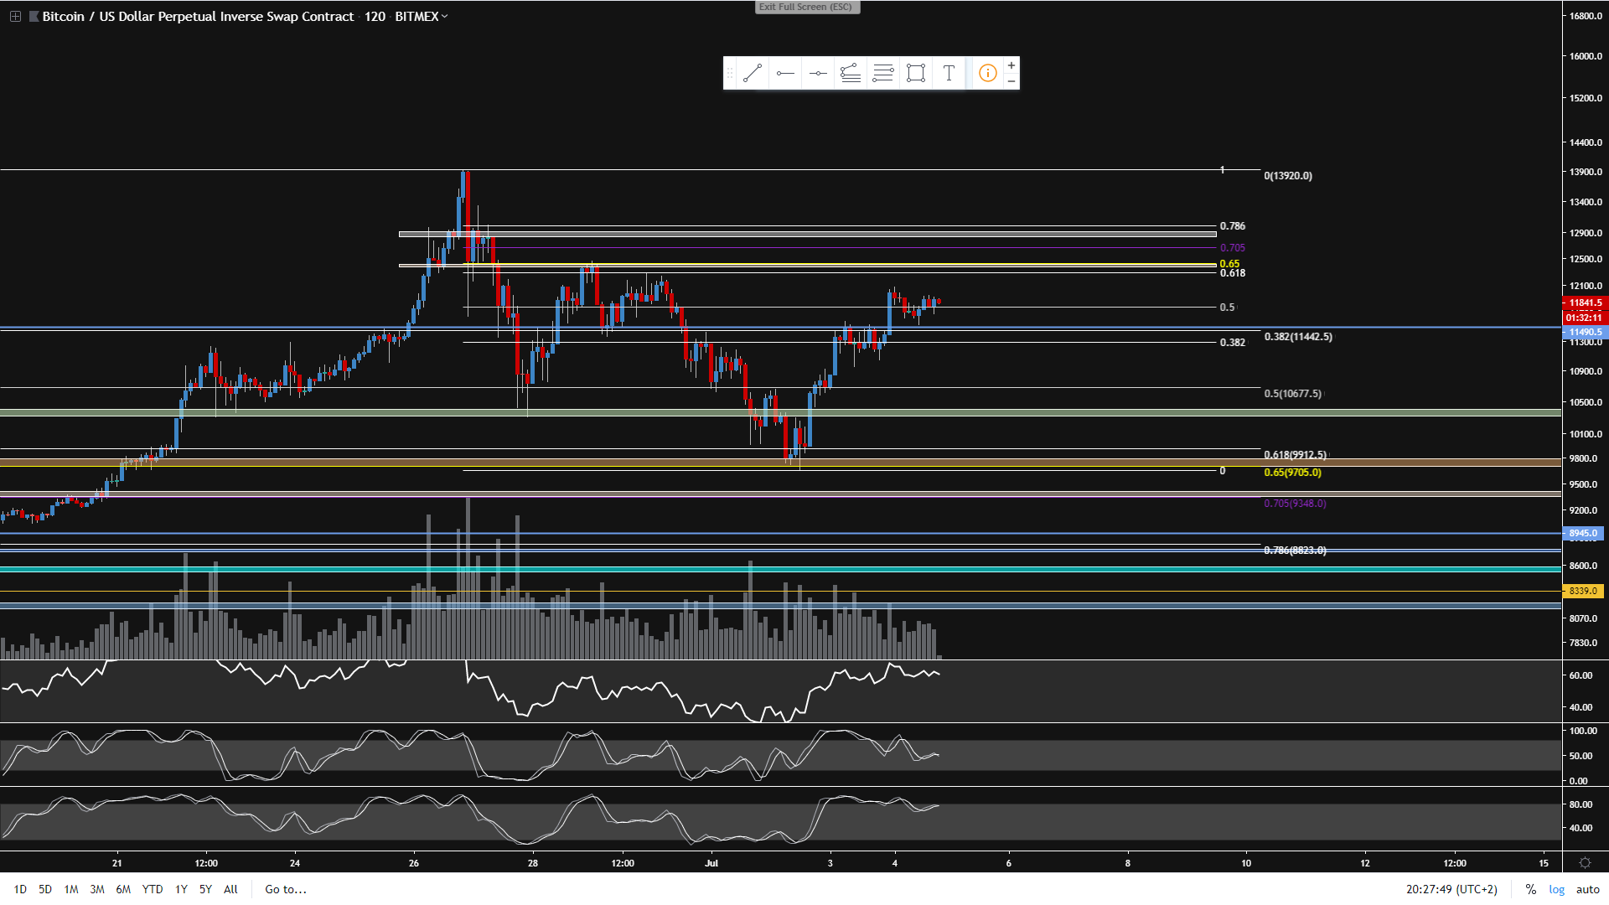Click the plus button on drawing toolbar
The width and height of the screenshot is (1609, 905).
1011,65
